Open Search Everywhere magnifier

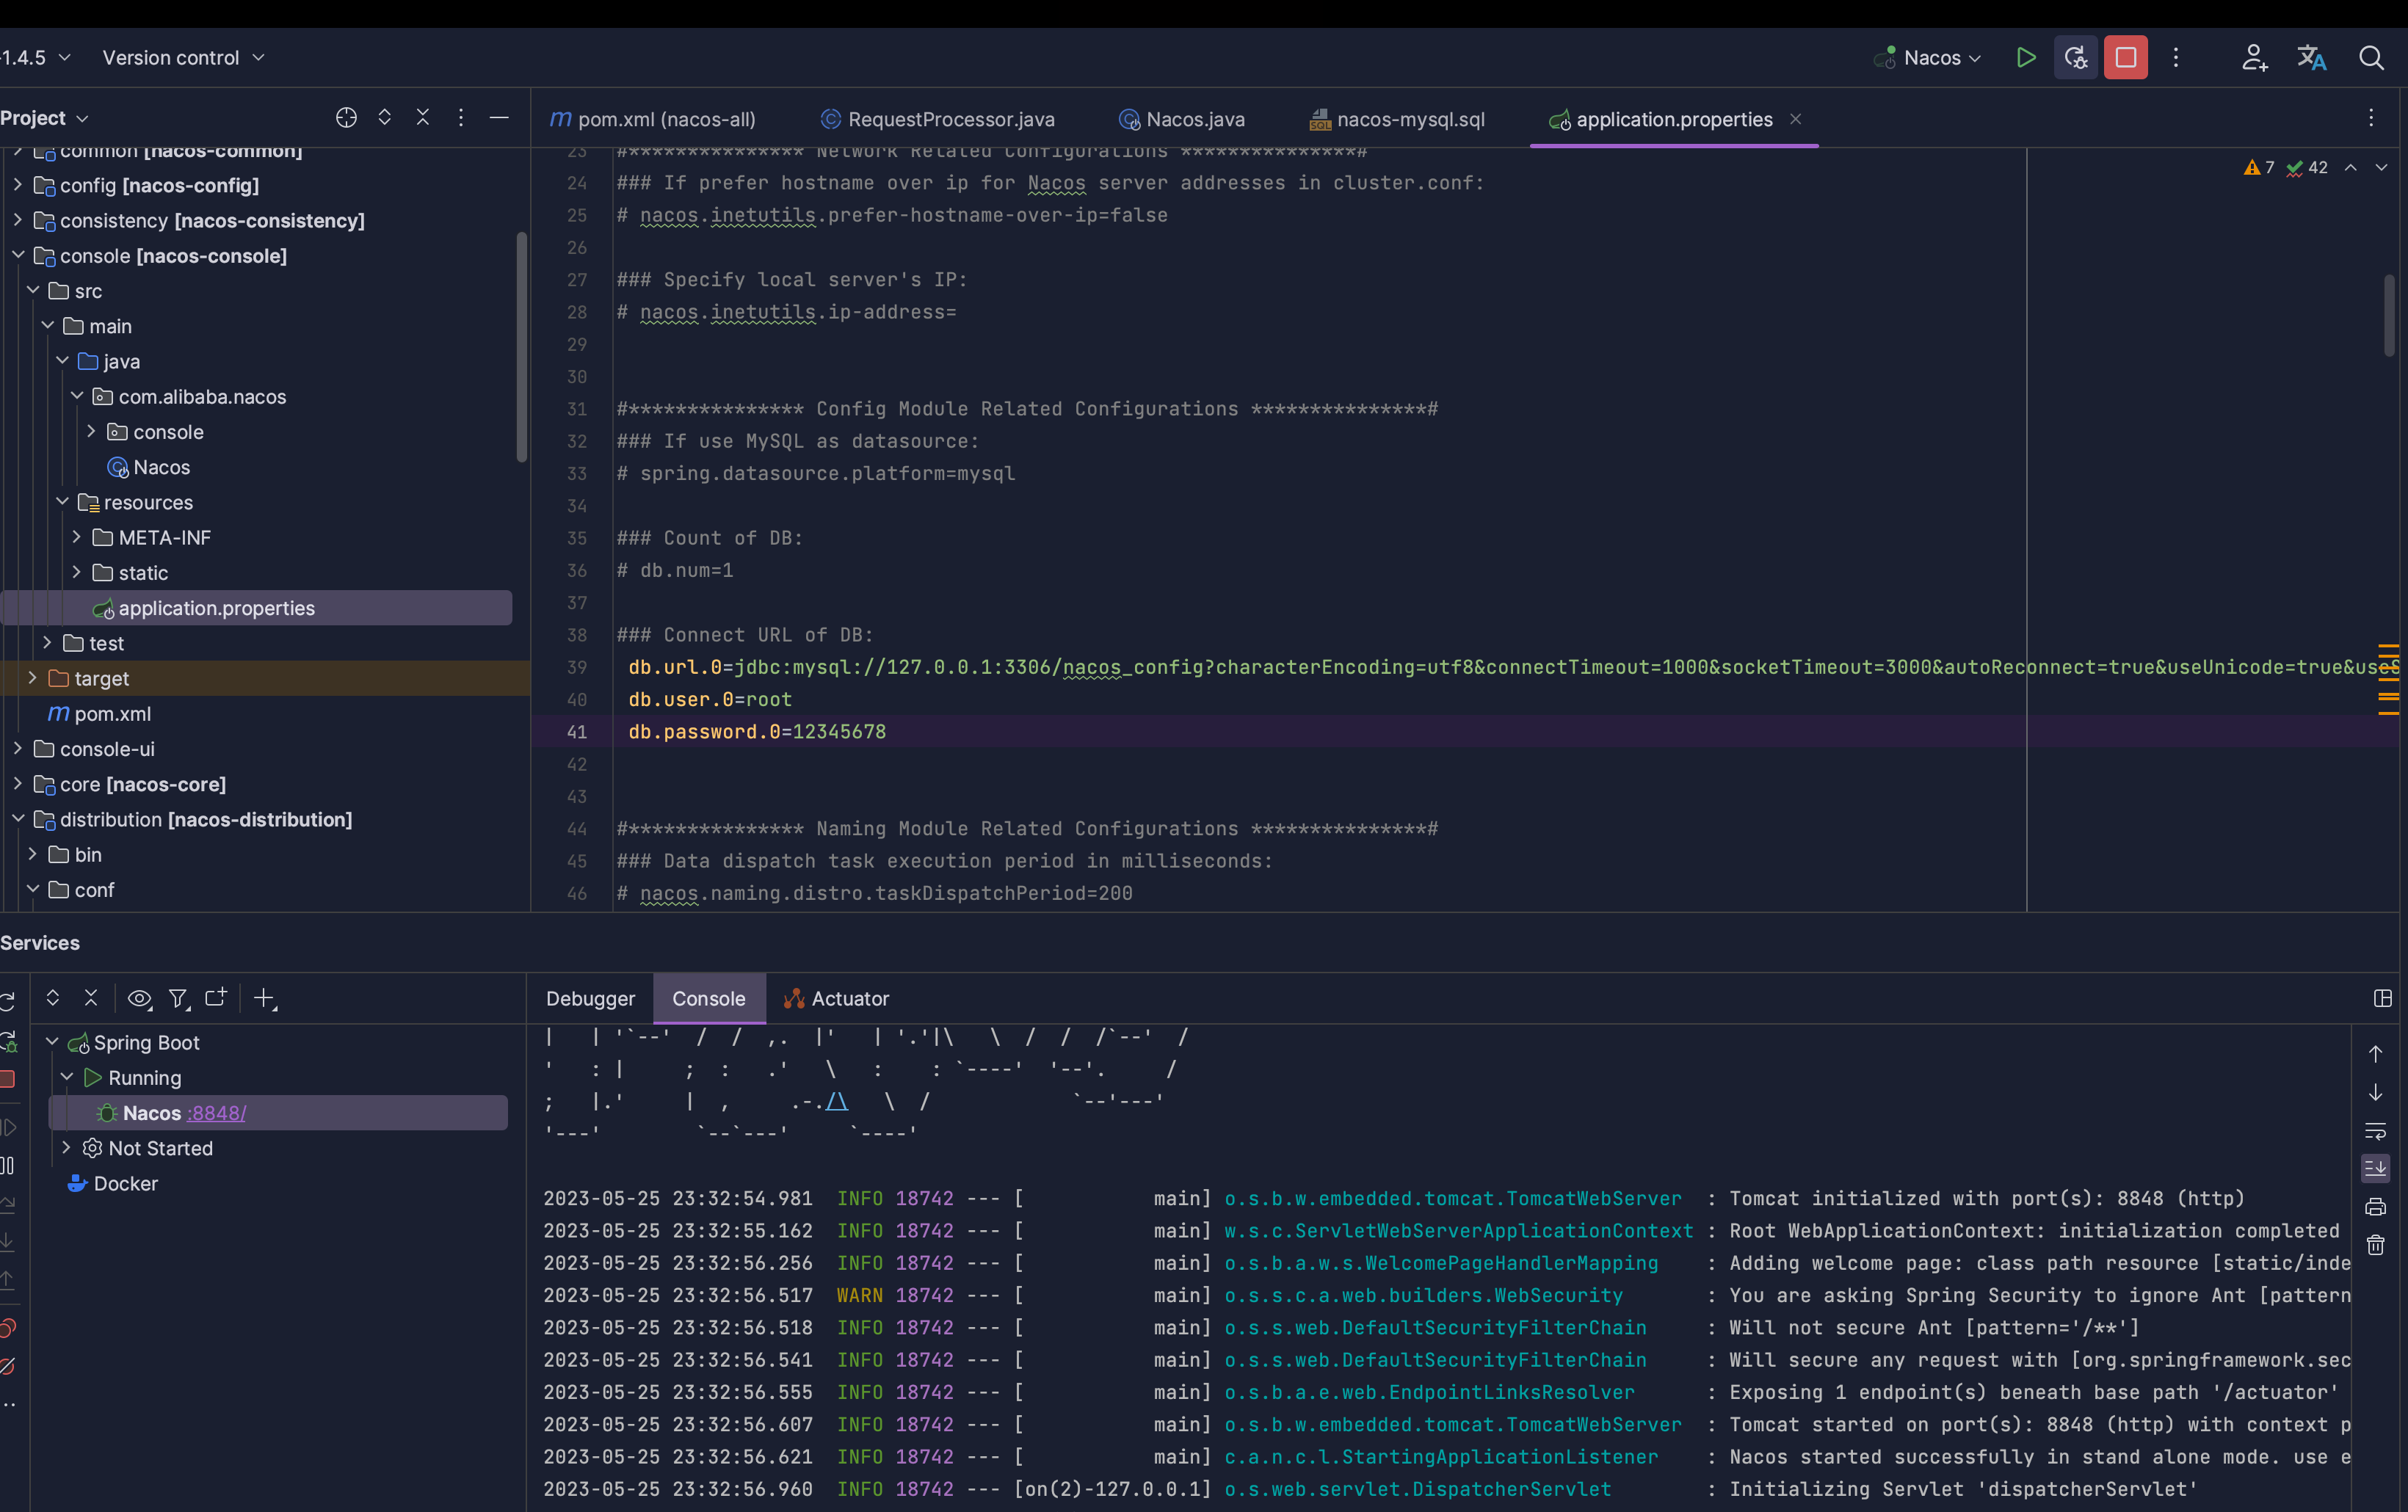(x=2371, y=58)
